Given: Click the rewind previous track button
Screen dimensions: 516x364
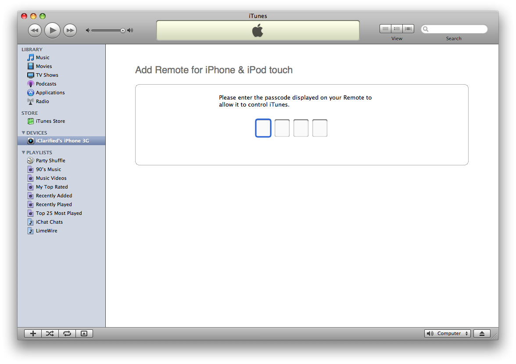Looking at the screenshot, I should (35, 31).
